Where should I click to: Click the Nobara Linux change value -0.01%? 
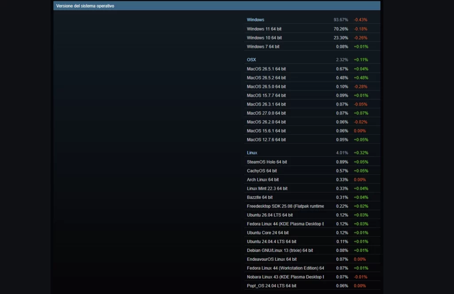pyautogui.click(x=360, y=277)
